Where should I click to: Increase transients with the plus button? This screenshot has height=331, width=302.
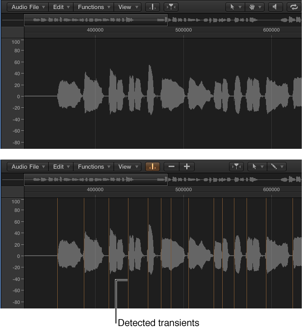187,167
